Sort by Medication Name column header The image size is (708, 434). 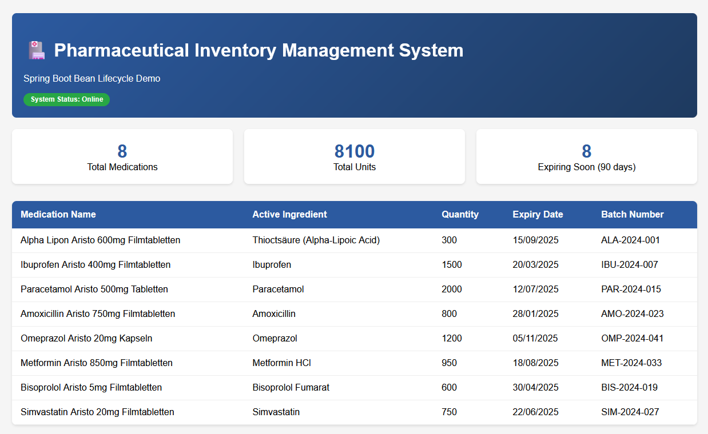pos(58,215)
